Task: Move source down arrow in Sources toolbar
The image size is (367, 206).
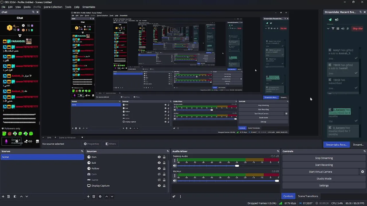Action: (x=112, y=197)
